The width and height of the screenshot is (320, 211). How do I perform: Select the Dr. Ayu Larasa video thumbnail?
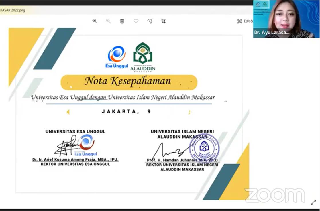286,19
